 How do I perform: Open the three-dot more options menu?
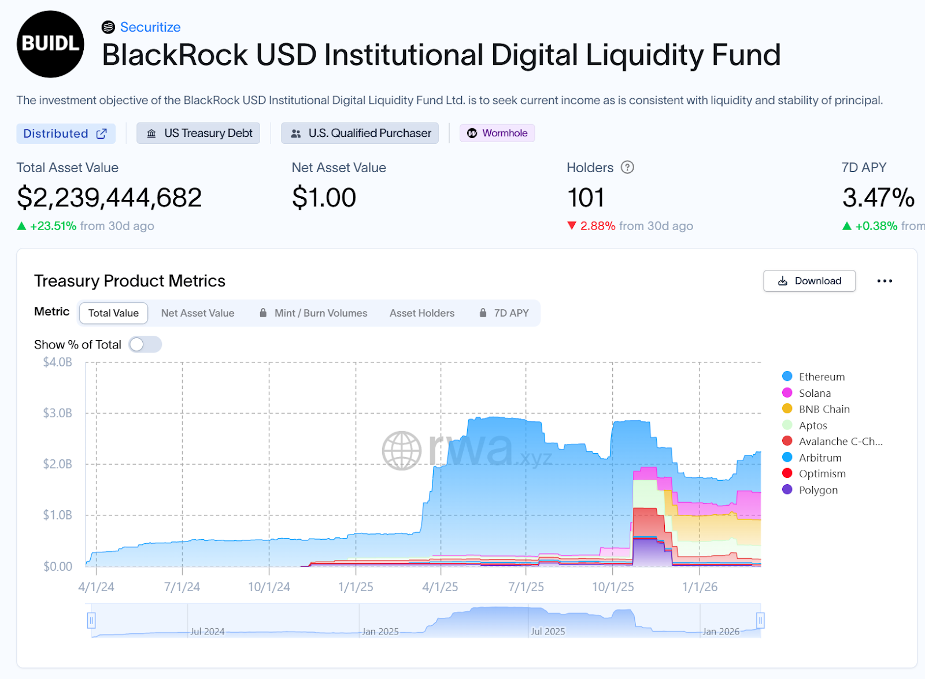(885, 281)
